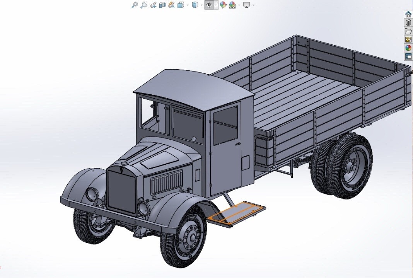Open the Custom Properties task pane tab
The width and height of the screenshot is (413, 278).
(408, 56)
